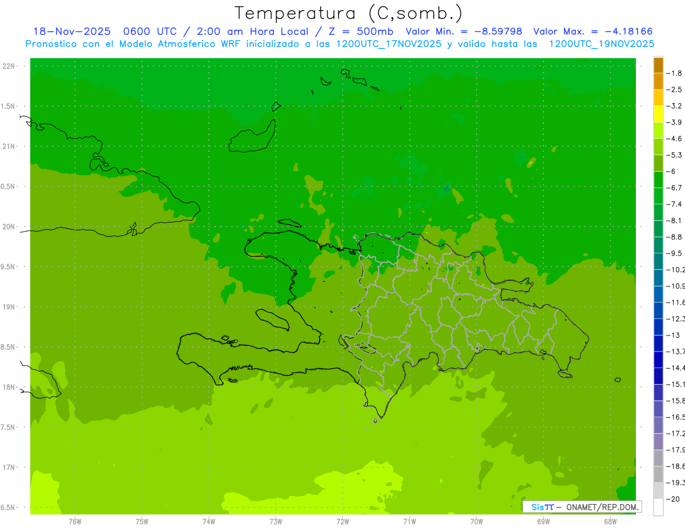Click the "17N" latitude axis label
This screenshot has width=685, height=529.
coord(10,467)
